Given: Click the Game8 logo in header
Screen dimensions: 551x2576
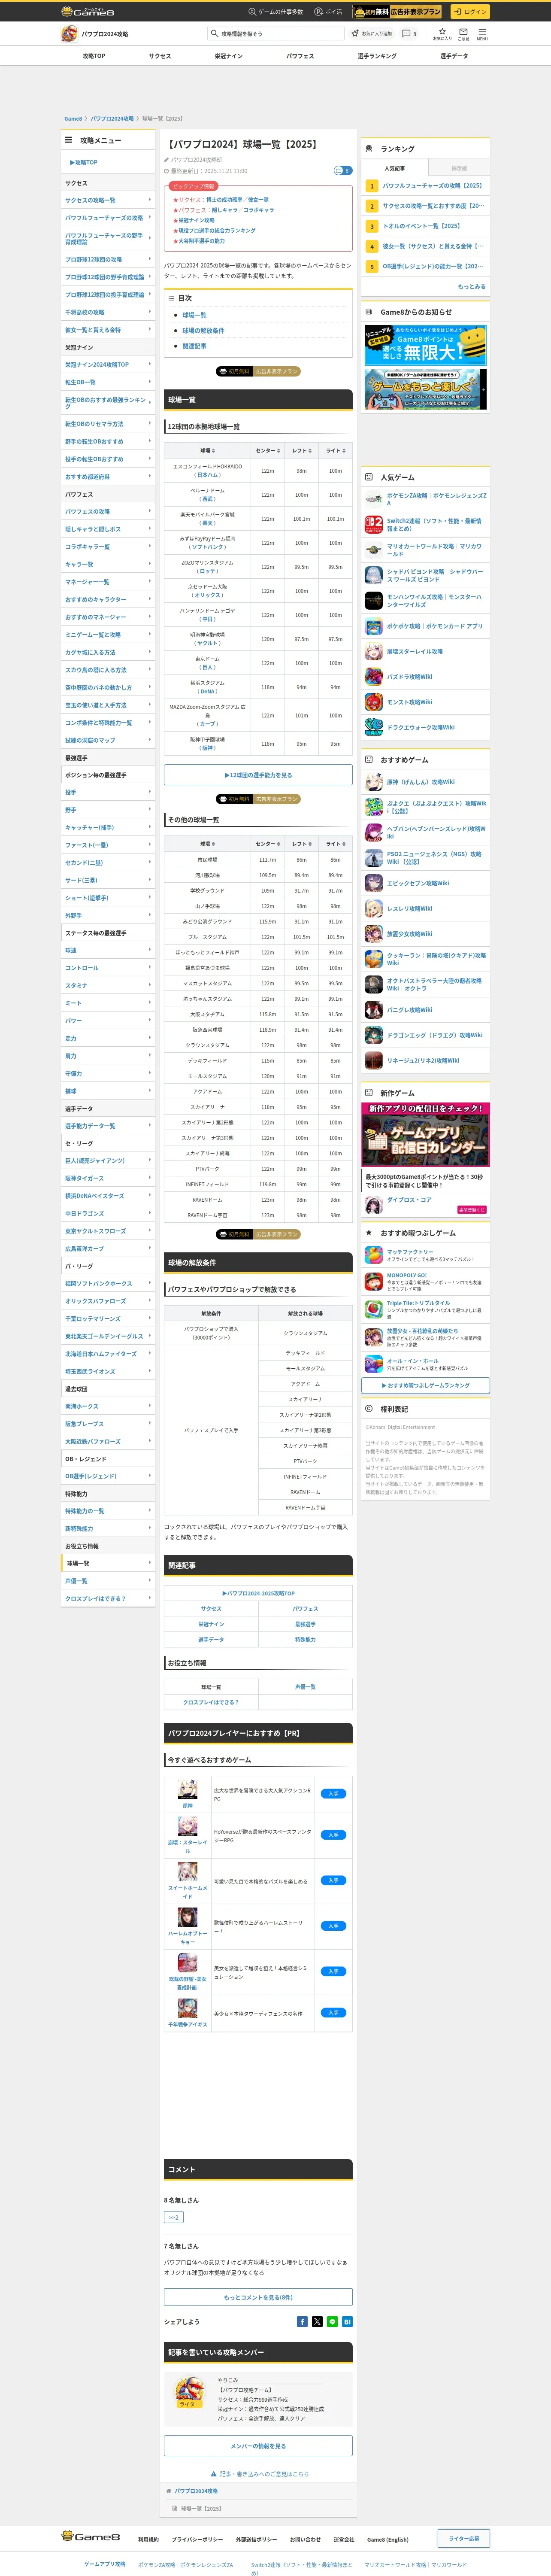Looking at the screenshot, I should [88, 11].
